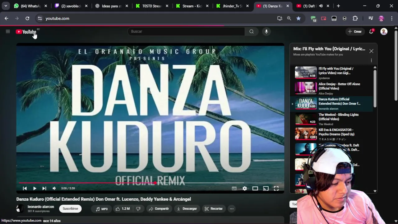Play Alice Deejay - Better Off Alone item
This screenshot has height=224, width=398.
tap(331, 88)
